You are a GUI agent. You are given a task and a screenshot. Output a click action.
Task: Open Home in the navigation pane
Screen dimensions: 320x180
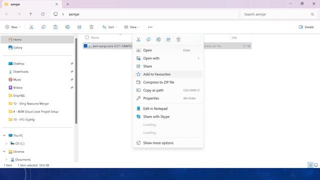(37, 39)
